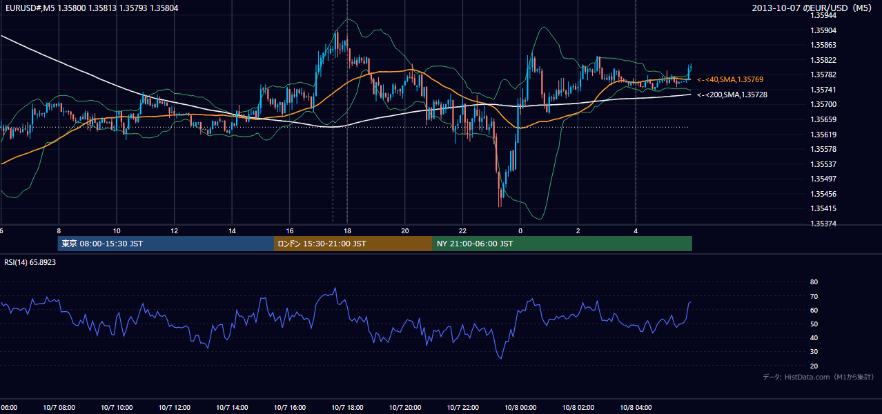Click the 10/7 20:00 time axis label

405,408
